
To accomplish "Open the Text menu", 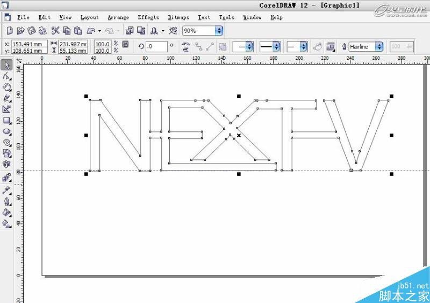I will [204, 17].
